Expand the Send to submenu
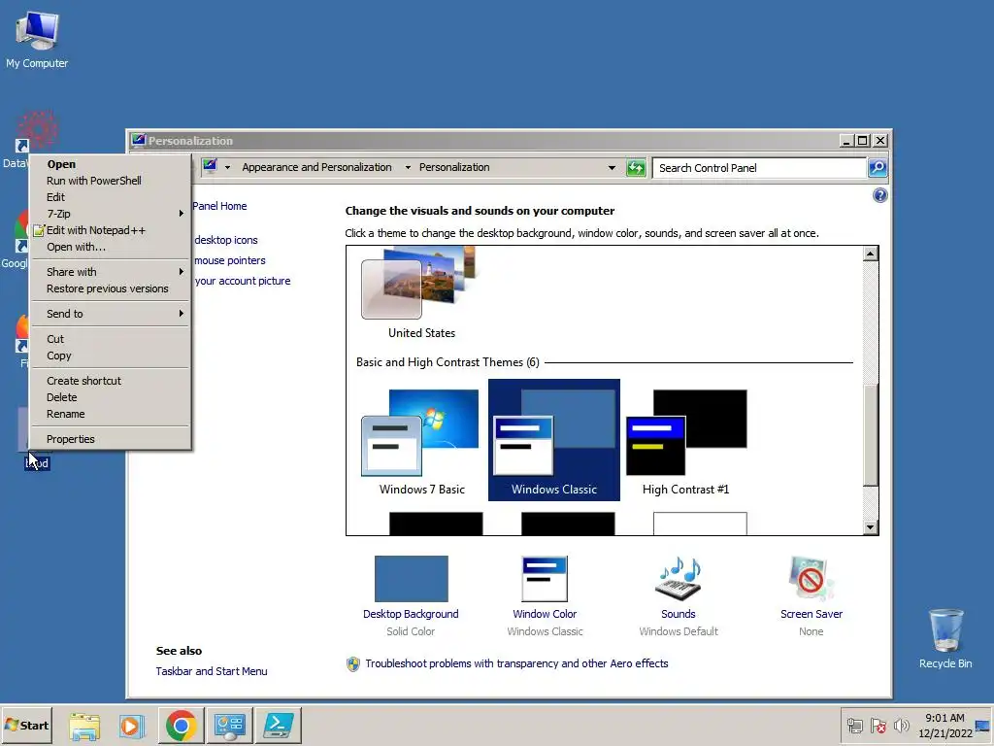Screen dimensions: 994x746 pyautogui.click(x=110, y=314)
